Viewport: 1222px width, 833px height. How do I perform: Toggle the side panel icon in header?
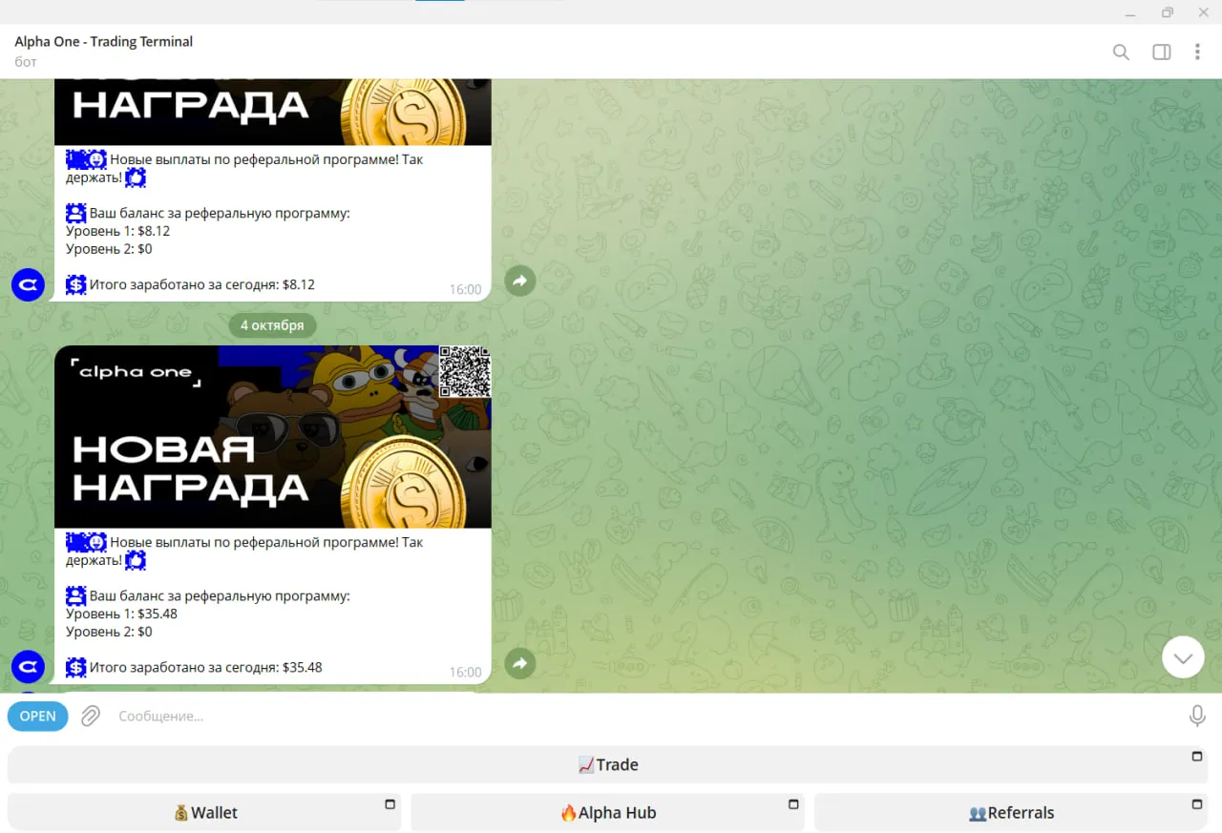(x=1162, y=52)
